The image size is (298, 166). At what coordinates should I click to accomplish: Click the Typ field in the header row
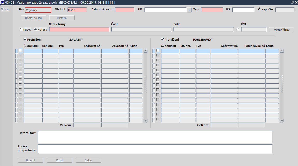(x=212, y=10)
